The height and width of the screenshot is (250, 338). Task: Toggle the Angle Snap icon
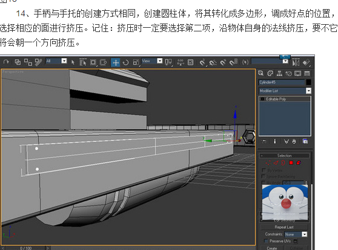213,63
